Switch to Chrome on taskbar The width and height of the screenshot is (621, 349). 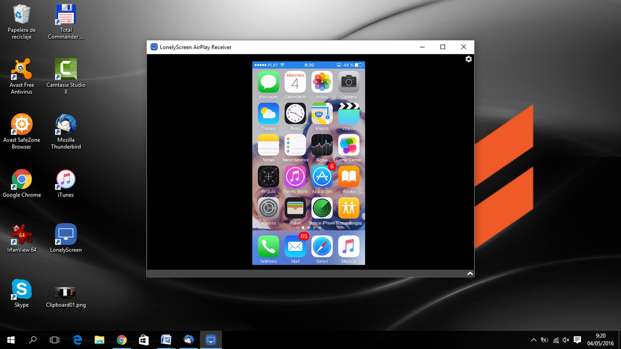point(121,340)
